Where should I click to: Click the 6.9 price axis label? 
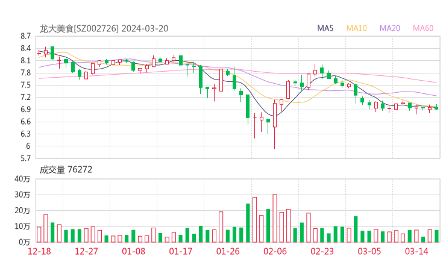pos(25,110)
